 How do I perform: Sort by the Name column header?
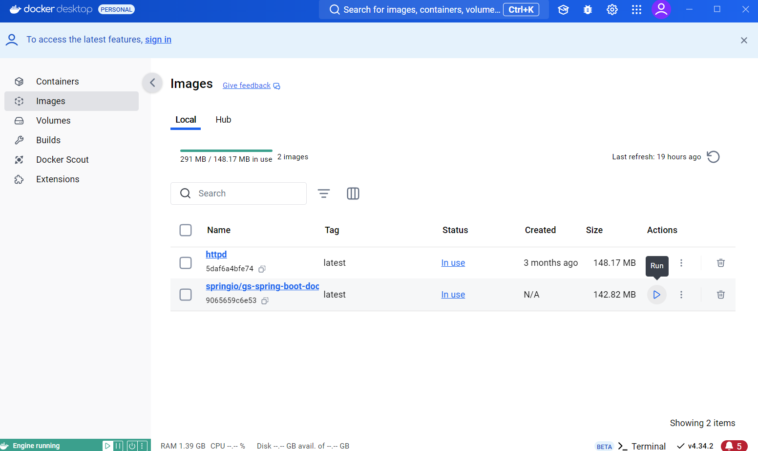219,230
